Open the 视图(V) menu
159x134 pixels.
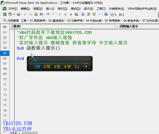[x=38, y=9]
